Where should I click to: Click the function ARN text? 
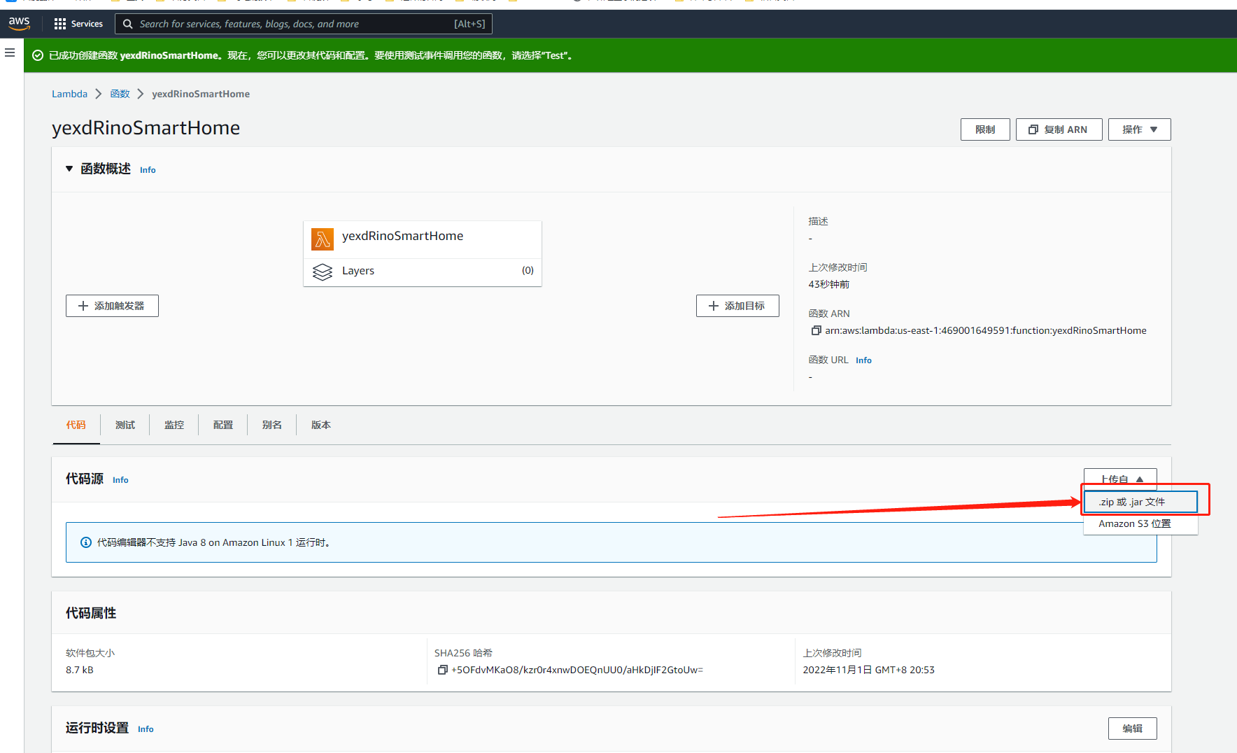(x=985, y=330)
